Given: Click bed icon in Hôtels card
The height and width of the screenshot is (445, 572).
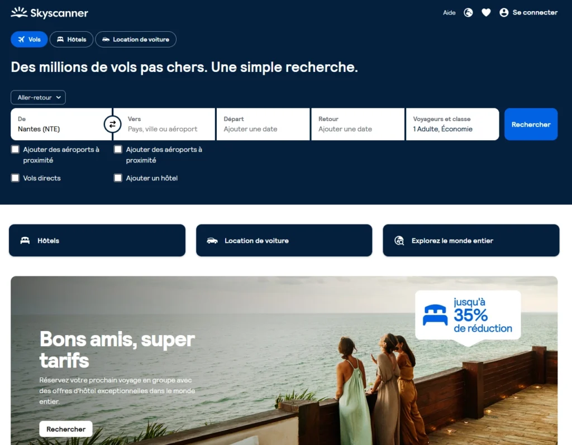Looking at the screenshot, I should pos(25,241).
